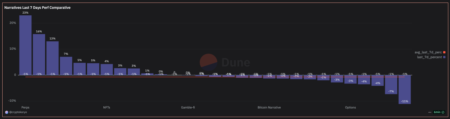
Task: Click the 13% value label above bar
Action: [x=53, y=39]
